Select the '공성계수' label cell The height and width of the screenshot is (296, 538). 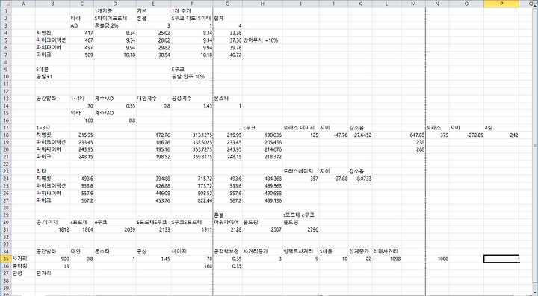tap(192, 99)
